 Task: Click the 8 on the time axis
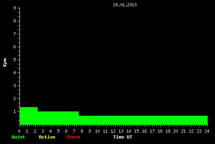point(82,131)
